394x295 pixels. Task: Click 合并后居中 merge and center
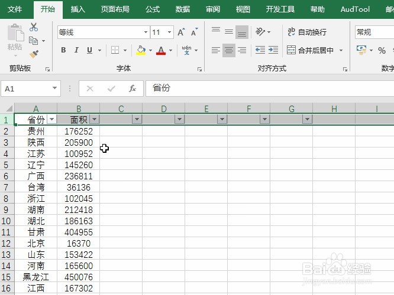pyautogui.click(x=311, y=50)
